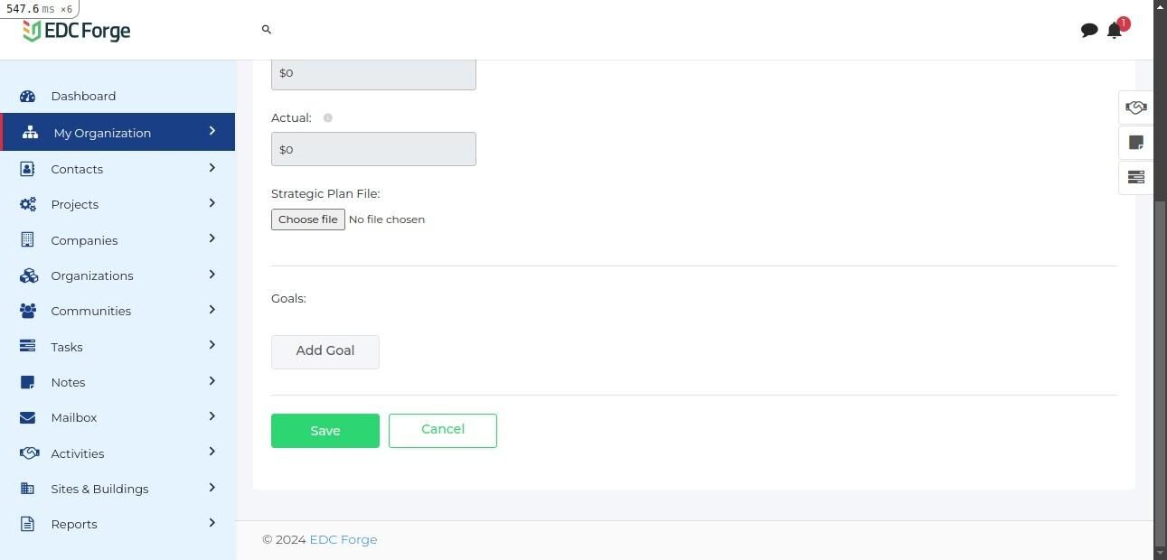Expand the Reports submenu arrow
This screenshot has height=560, width=1167.
pos(212,523)
